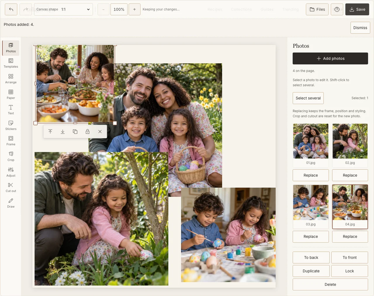Viewport: 374px width, 296px height.
Task: Select the Text tool
Action: (11, 110)
